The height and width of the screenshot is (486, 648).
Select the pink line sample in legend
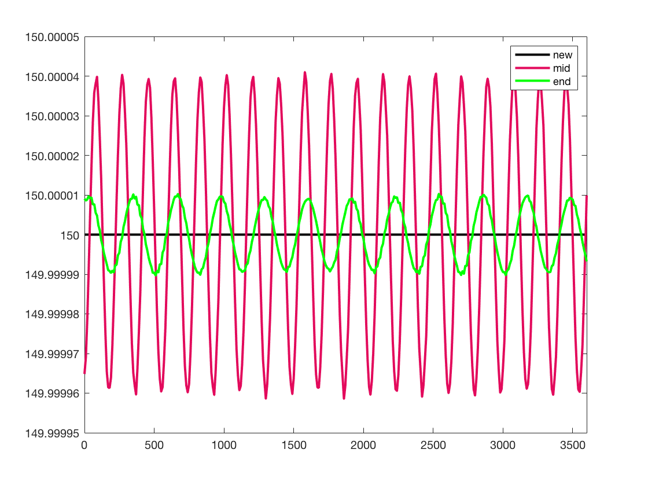coord(532,68)
